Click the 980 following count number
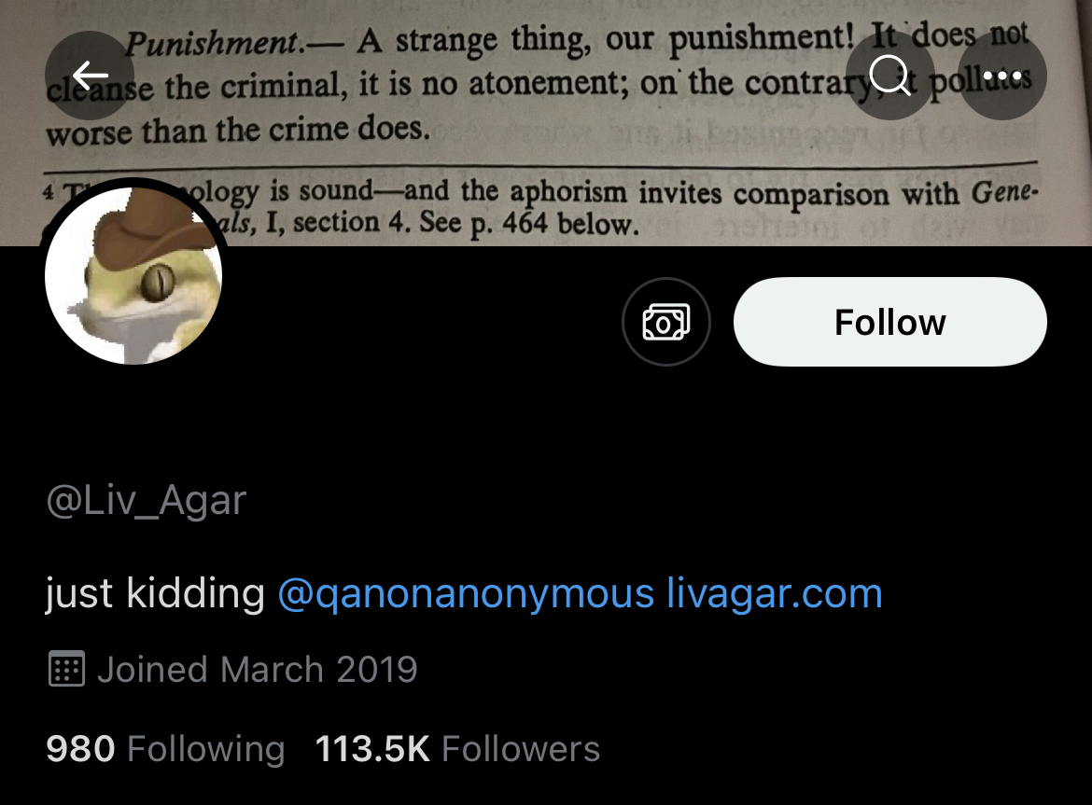 81,749
